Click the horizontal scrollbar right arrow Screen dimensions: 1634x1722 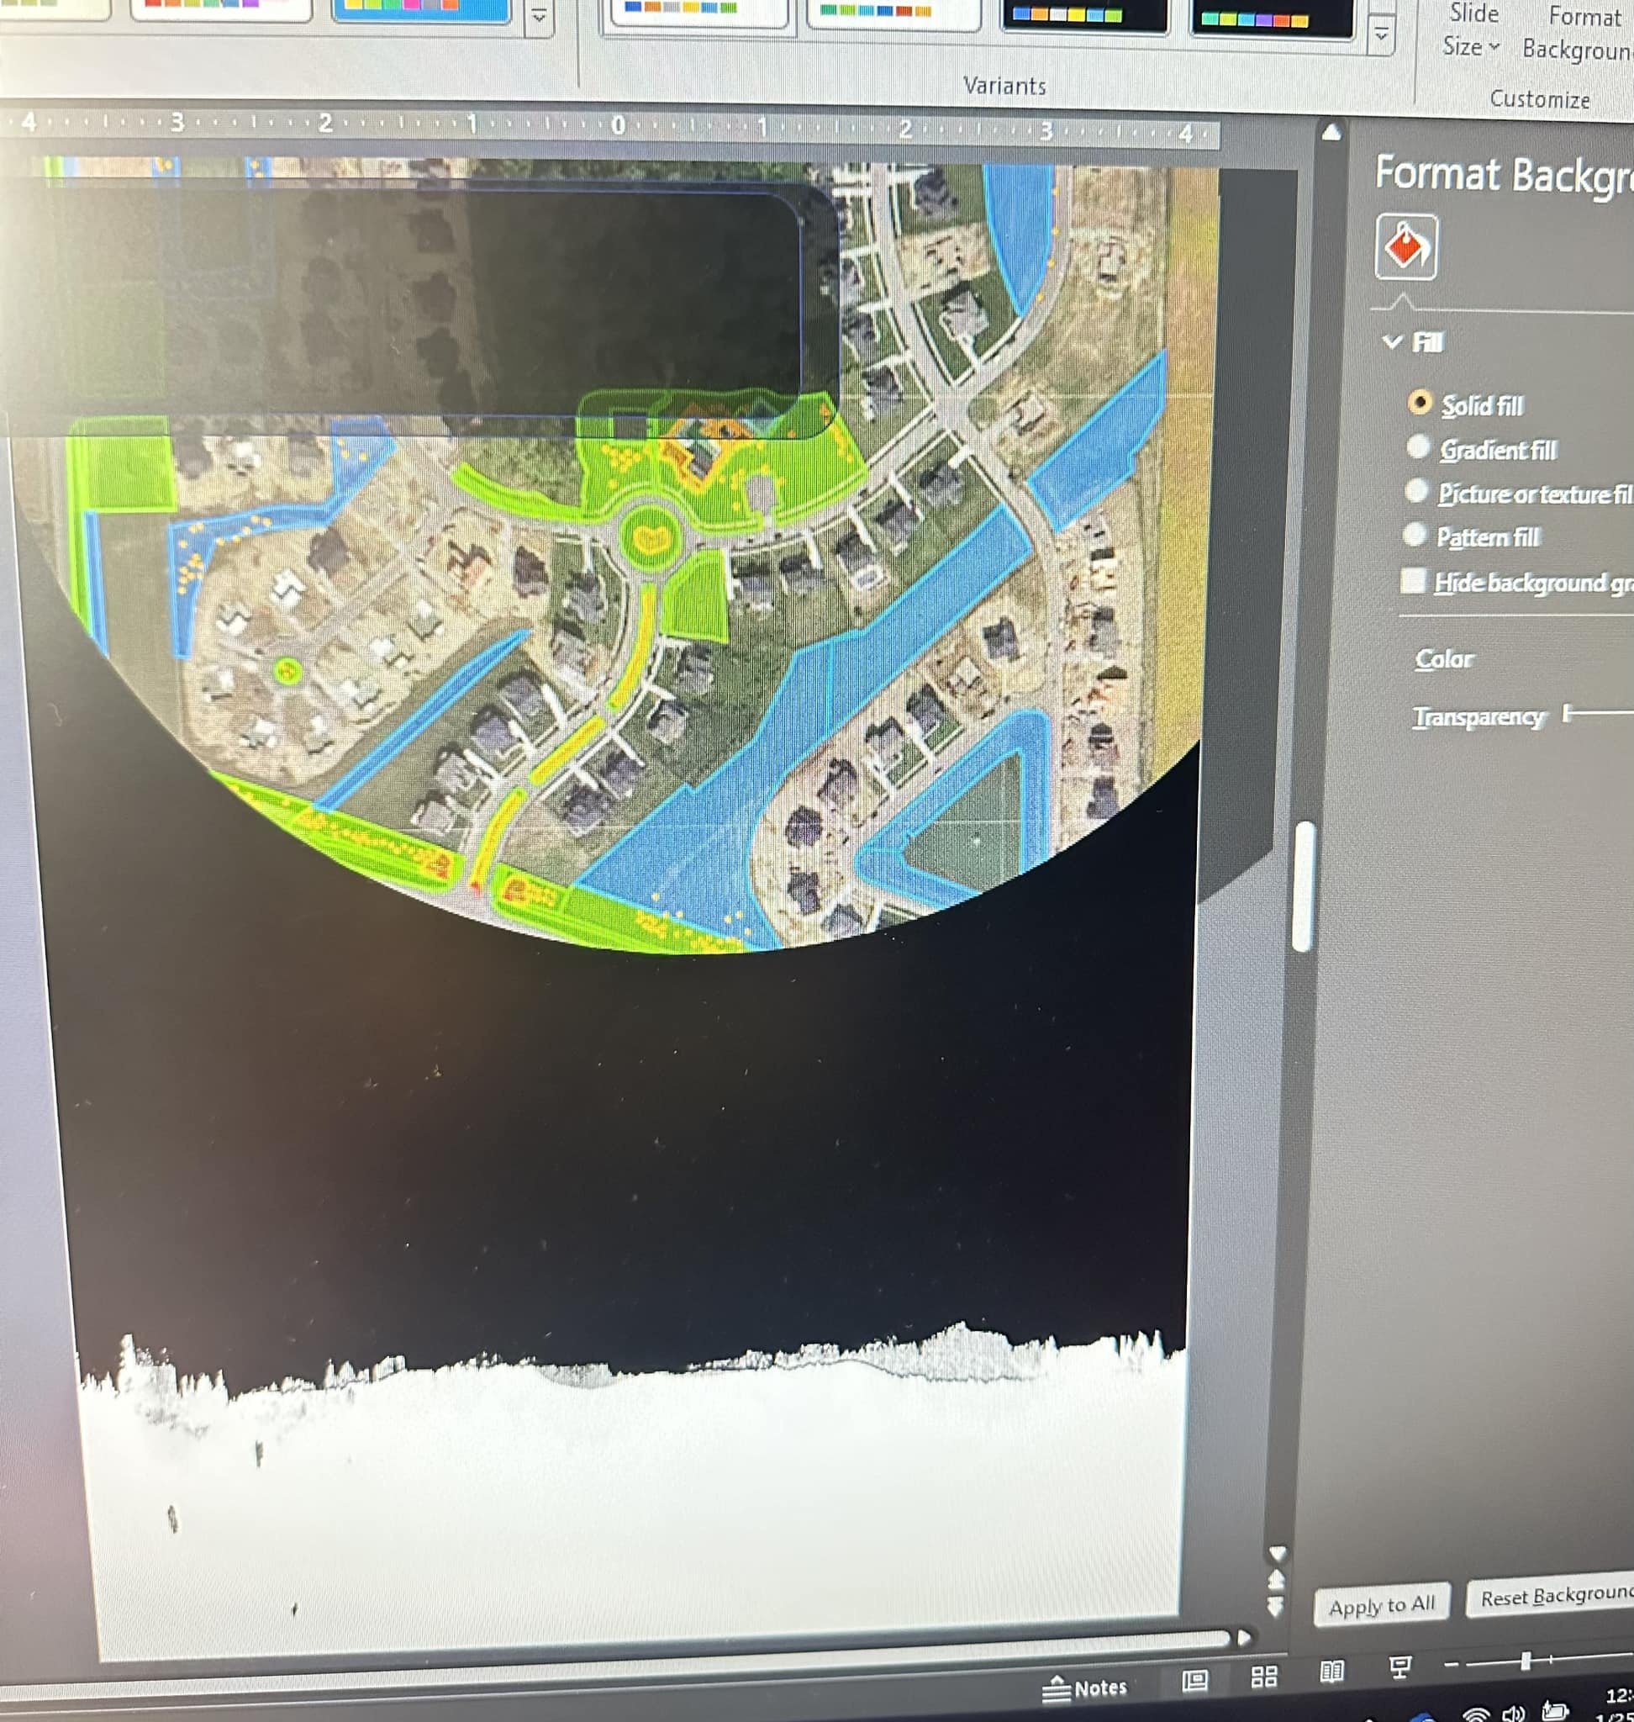pyautogui.click(x=1244, y=1637)
